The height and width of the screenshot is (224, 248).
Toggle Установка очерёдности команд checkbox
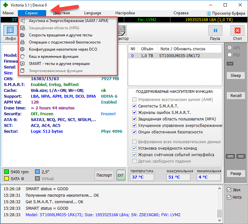click(x=134, y=148)
